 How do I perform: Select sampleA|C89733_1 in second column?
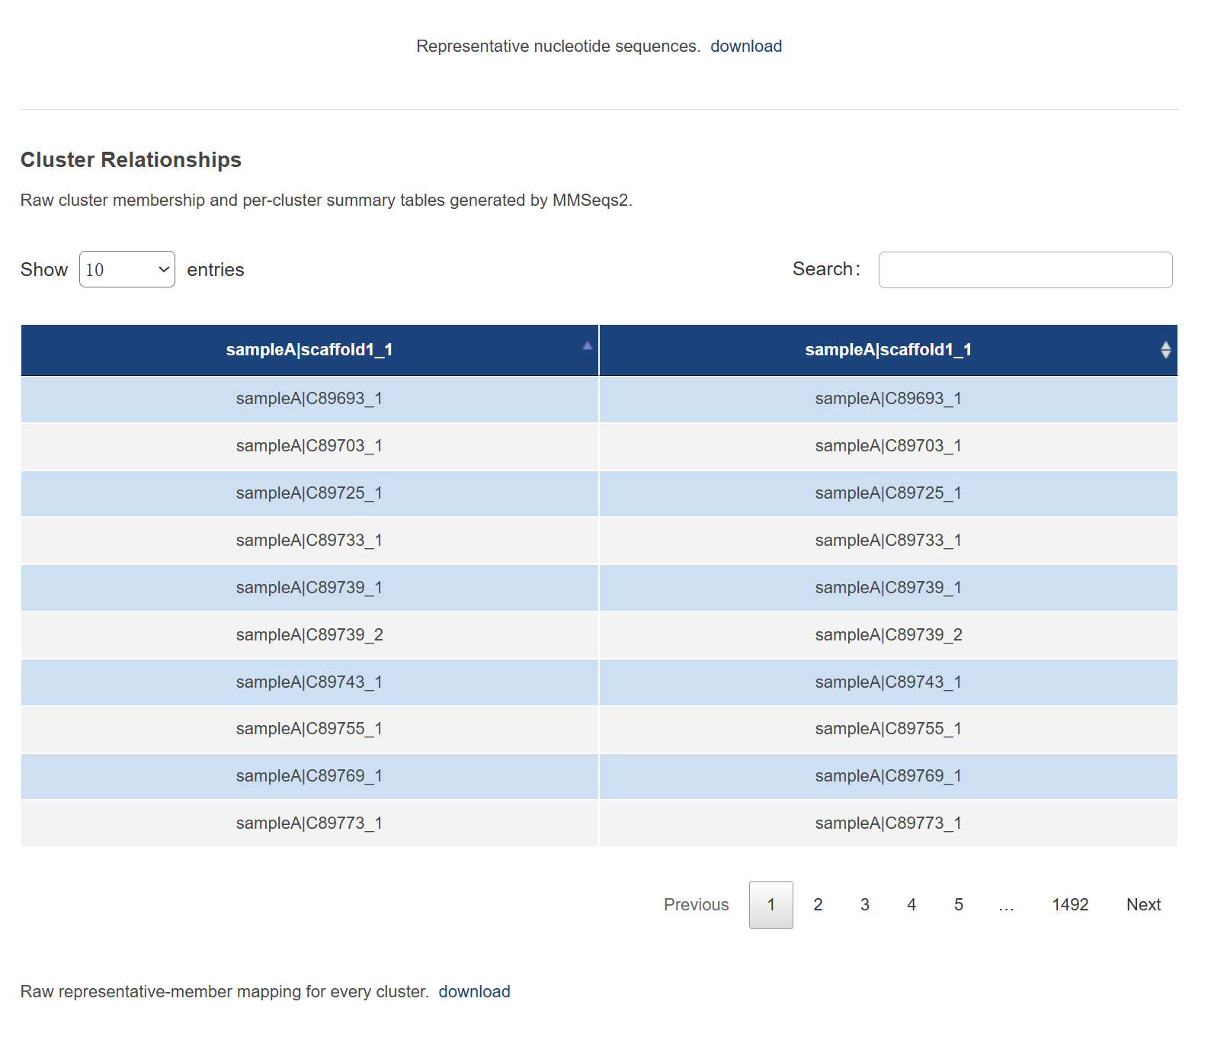[x=889, y=541]
